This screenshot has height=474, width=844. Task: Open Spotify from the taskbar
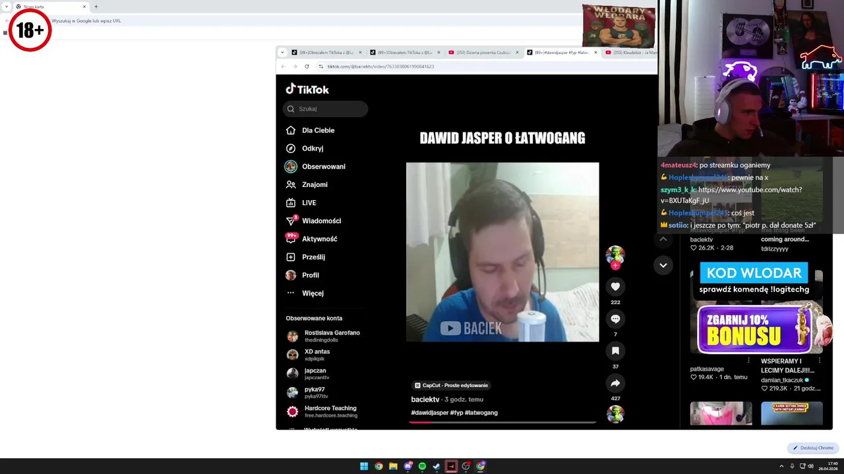coord(422,466)
